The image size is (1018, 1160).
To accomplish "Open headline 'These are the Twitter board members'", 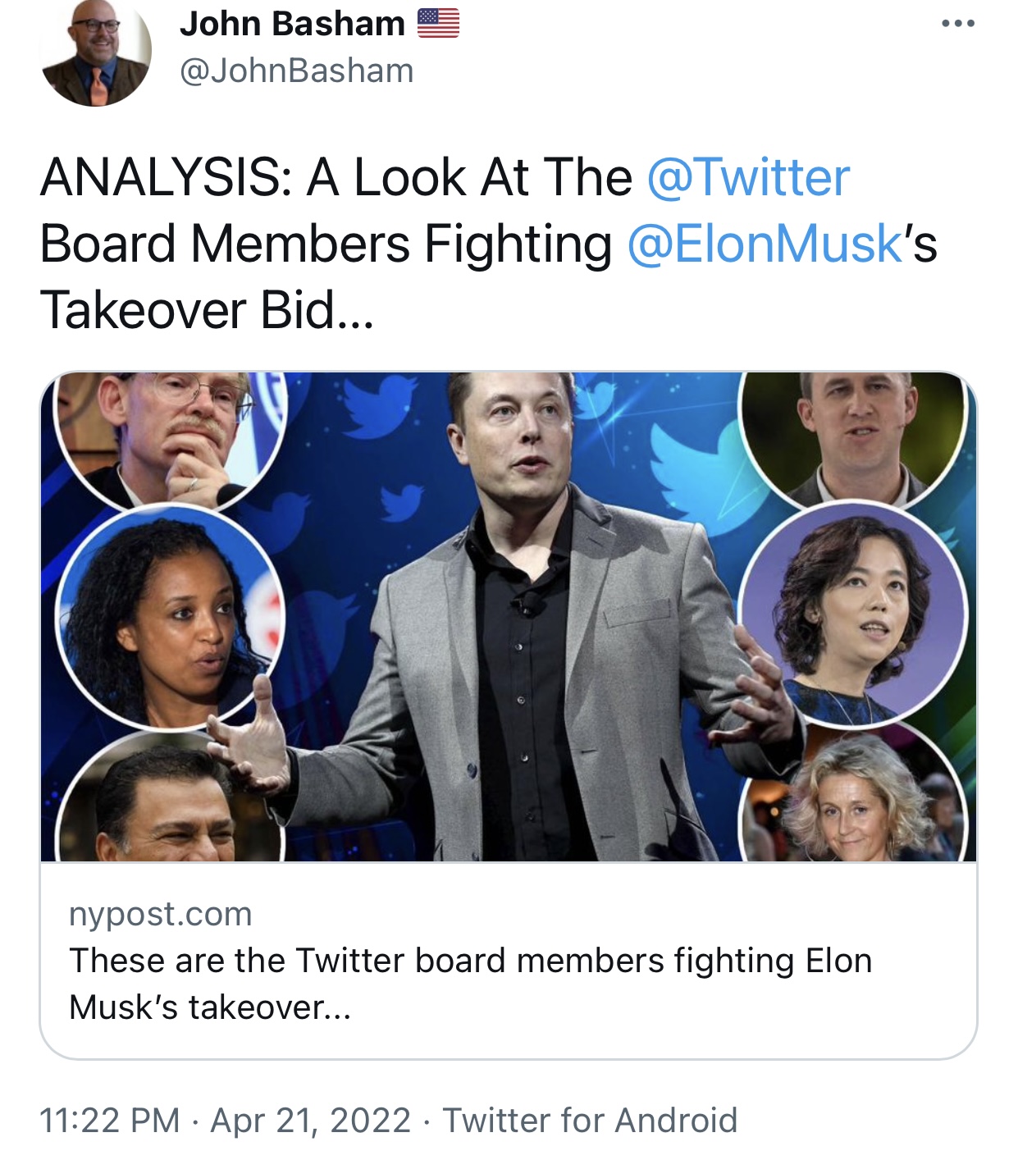I will [x=470, y=984].
